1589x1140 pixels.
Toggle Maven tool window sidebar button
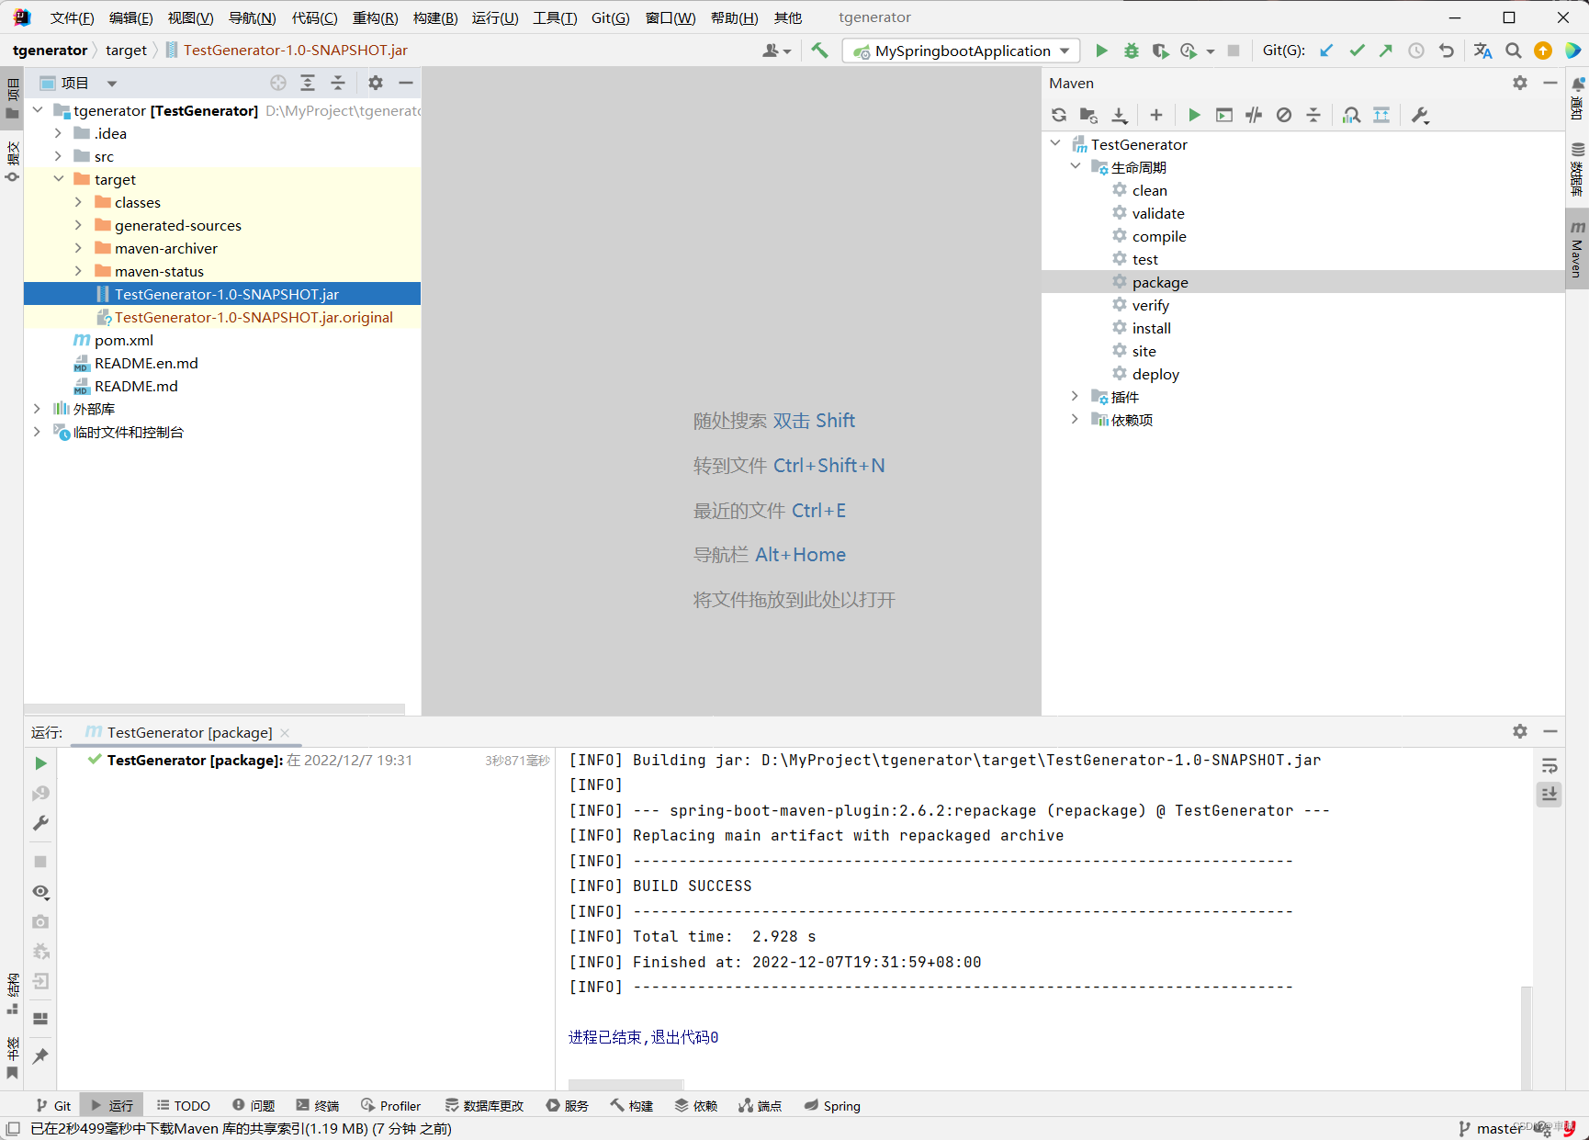1577,248
